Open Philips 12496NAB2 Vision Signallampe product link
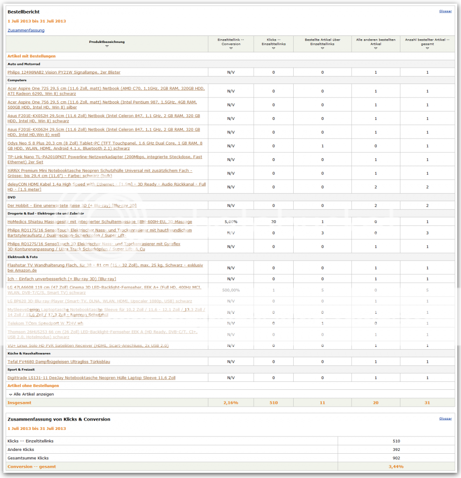The width and height of the screenshot is (461, 478). tap(64, 72)
